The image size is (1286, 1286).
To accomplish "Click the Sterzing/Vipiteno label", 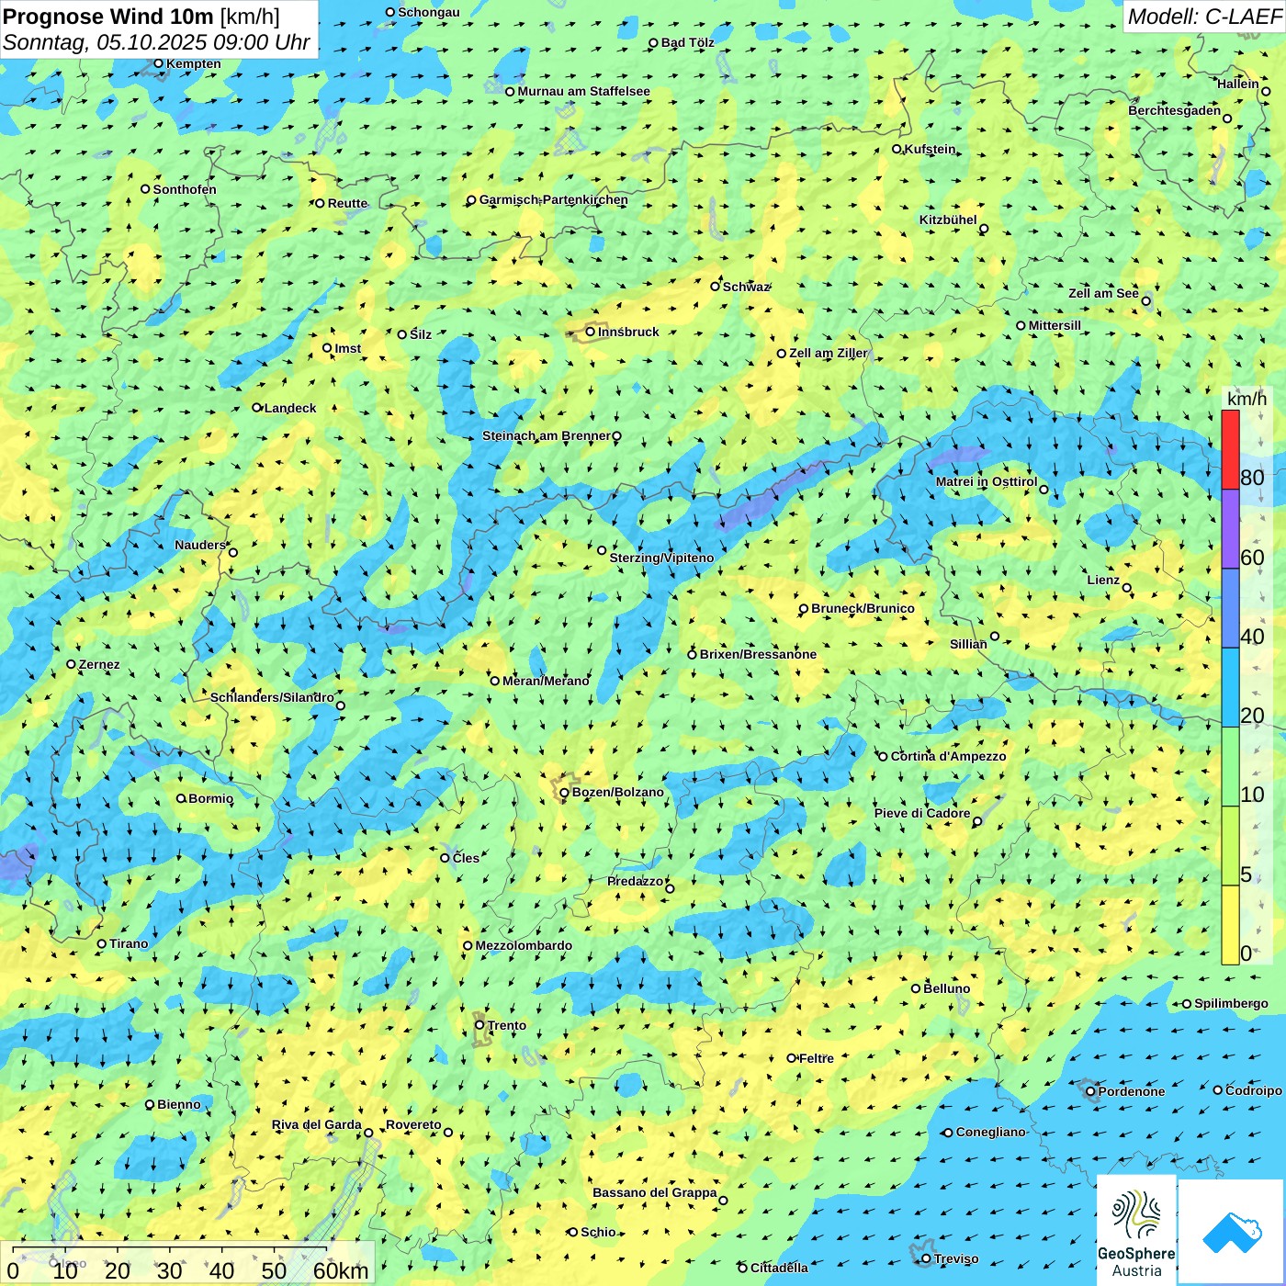I will tap(661, 558).
